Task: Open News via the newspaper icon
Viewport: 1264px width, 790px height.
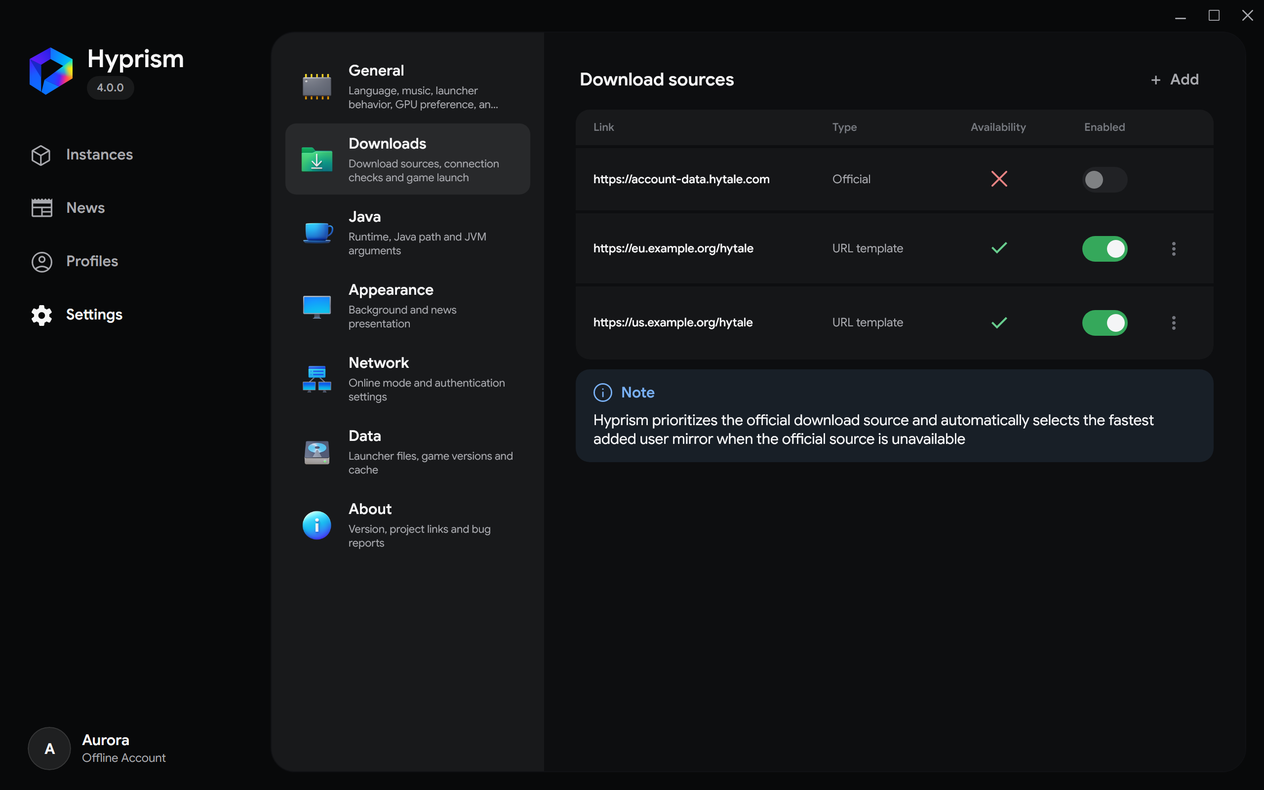Action: [x=42, y=208]
